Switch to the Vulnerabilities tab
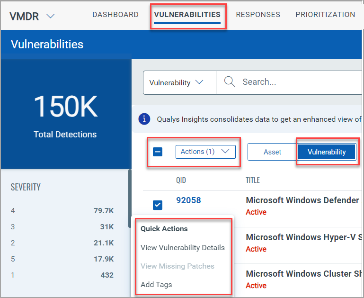 (187, 15)
